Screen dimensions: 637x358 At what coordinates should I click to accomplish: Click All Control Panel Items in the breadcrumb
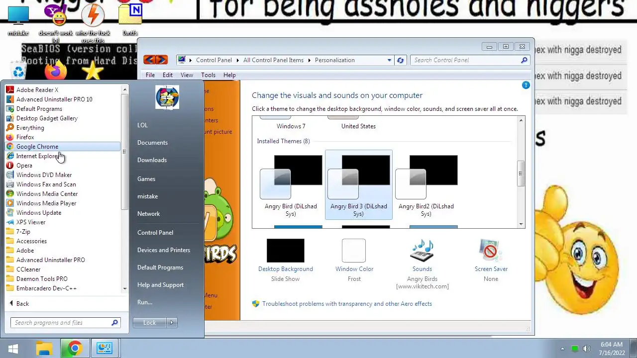coord(273,60)
